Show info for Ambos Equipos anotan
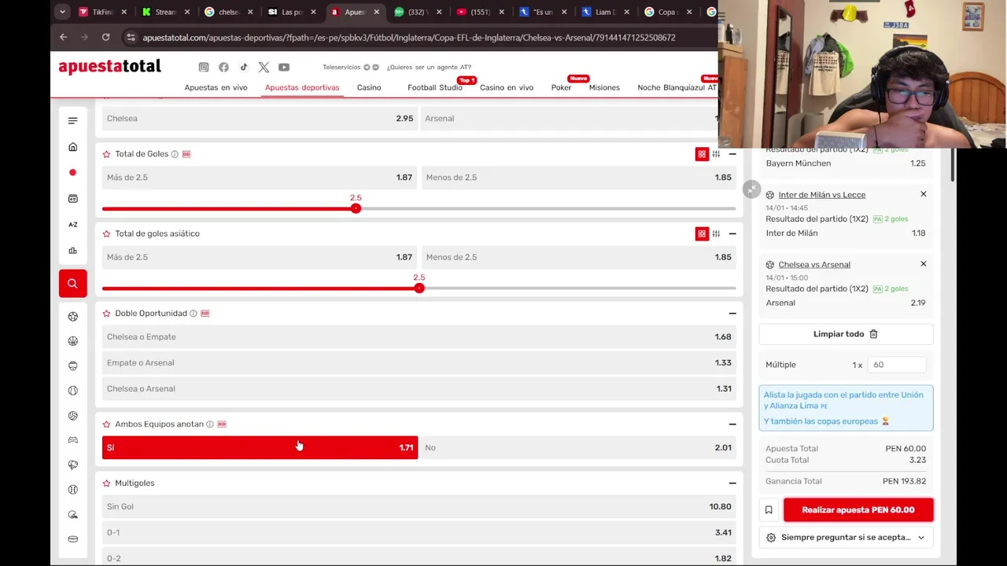1007x566 pixels. [210, 424]
